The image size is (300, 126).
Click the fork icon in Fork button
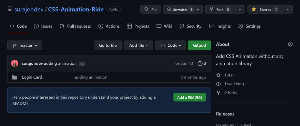[x=211, y=10]
